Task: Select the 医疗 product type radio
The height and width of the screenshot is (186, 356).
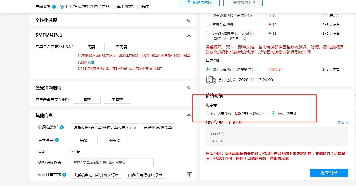Action: (x=138, y=6)
